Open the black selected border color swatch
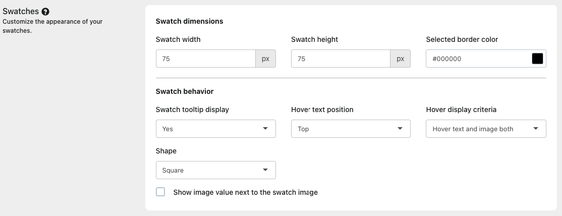 tap(537, 59)
